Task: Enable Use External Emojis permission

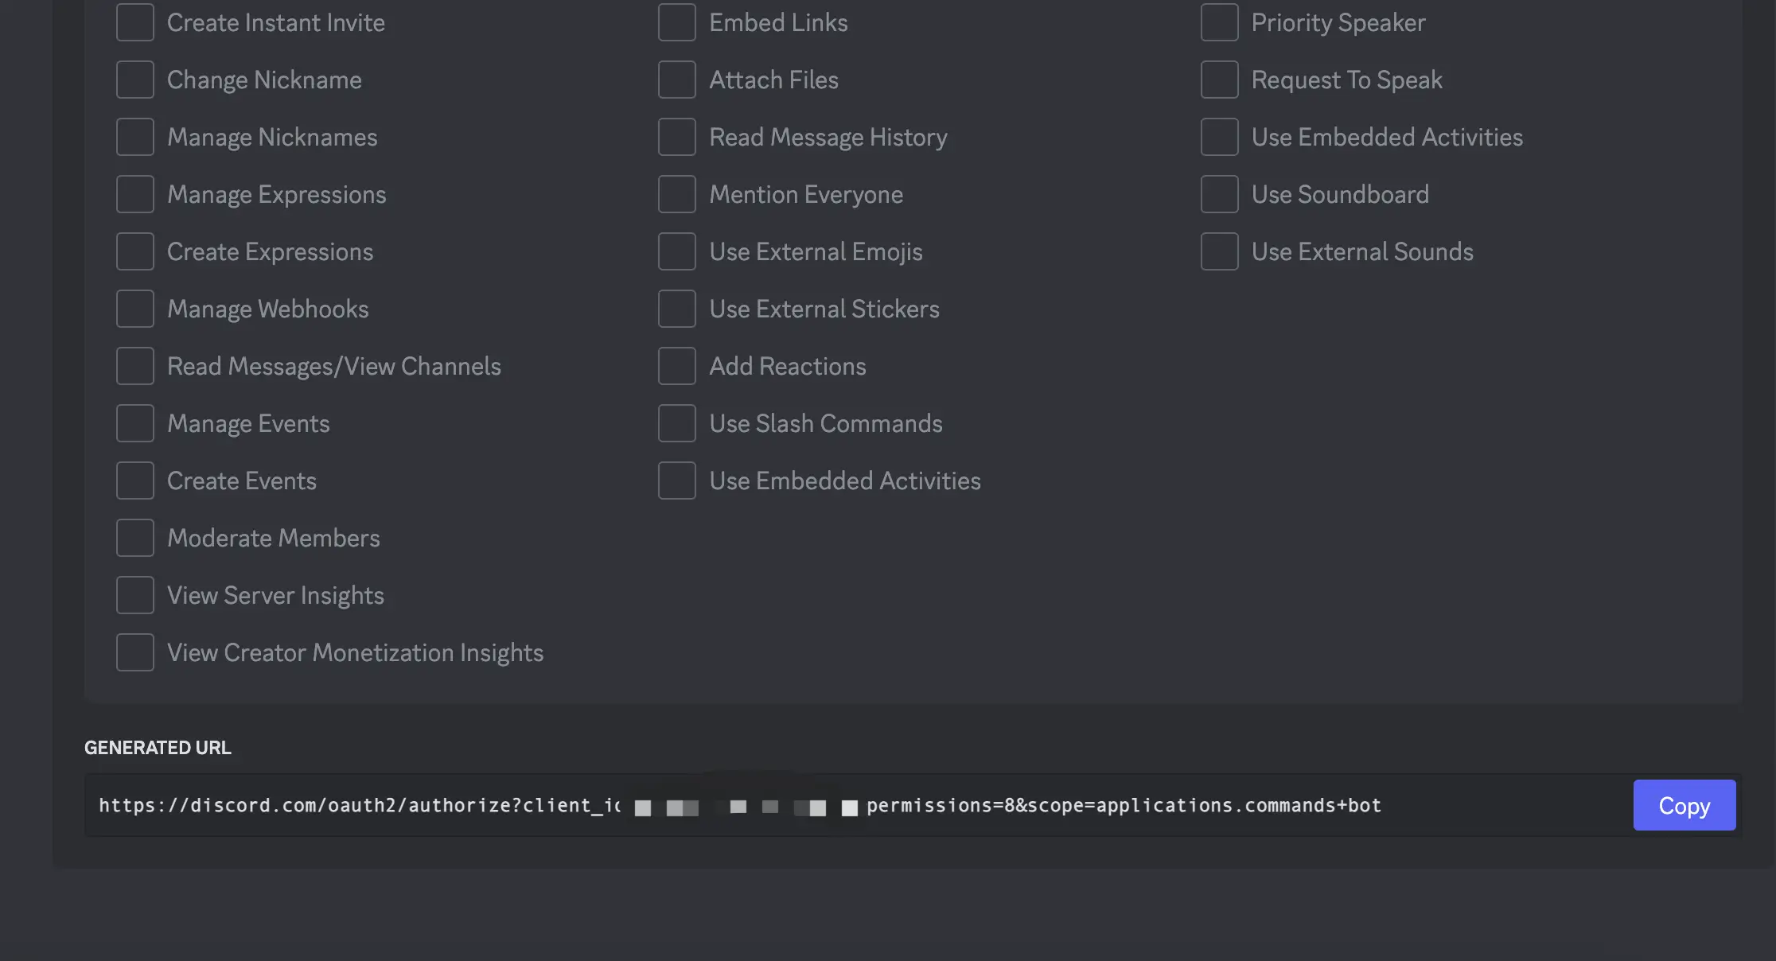Action: coord(676,251)
